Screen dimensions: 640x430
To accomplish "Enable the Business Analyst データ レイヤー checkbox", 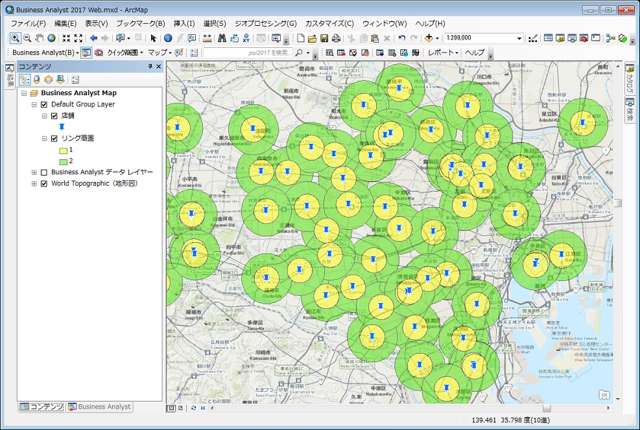I will coord(44,172).
